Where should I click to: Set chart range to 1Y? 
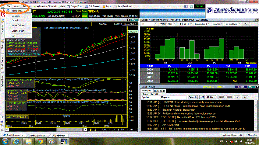[x=114, y=130]
